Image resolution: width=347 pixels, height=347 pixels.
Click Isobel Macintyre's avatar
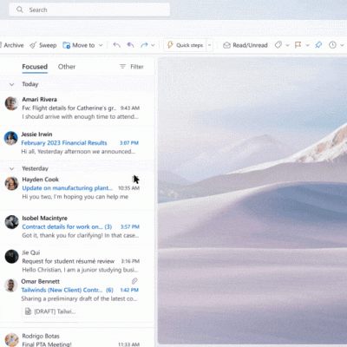coord(11,222)
